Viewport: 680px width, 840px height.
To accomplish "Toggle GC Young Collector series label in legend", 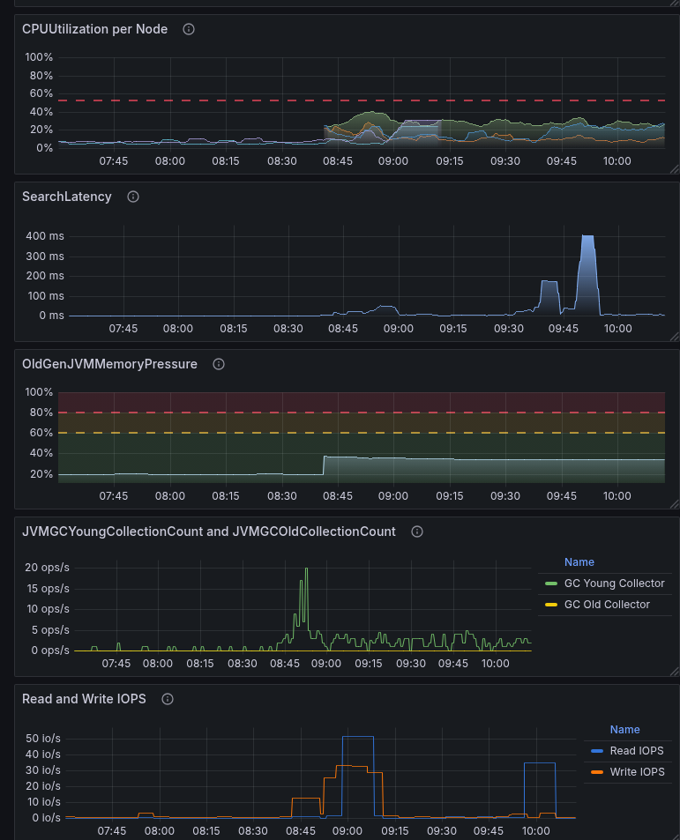I will tap(614, 584).
